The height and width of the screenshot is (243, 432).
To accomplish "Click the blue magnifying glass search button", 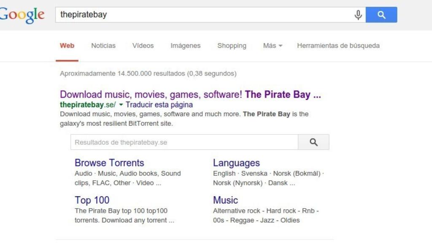I will (381, 14).
